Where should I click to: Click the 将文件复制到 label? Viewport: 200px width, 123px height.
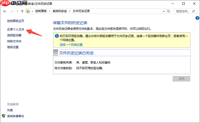(63, 68)
